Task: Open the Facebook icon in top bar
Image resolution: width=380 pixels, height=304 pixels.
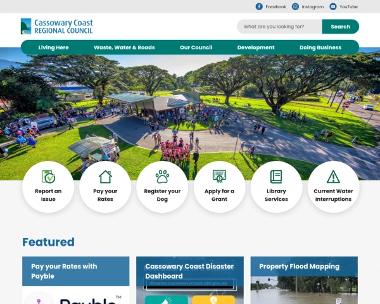Action: pyautogui.click(x=259, y=6)
